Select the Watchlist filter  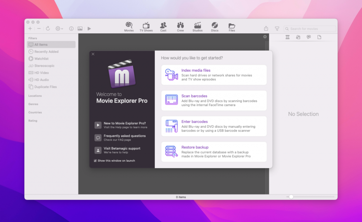[41, 59]
